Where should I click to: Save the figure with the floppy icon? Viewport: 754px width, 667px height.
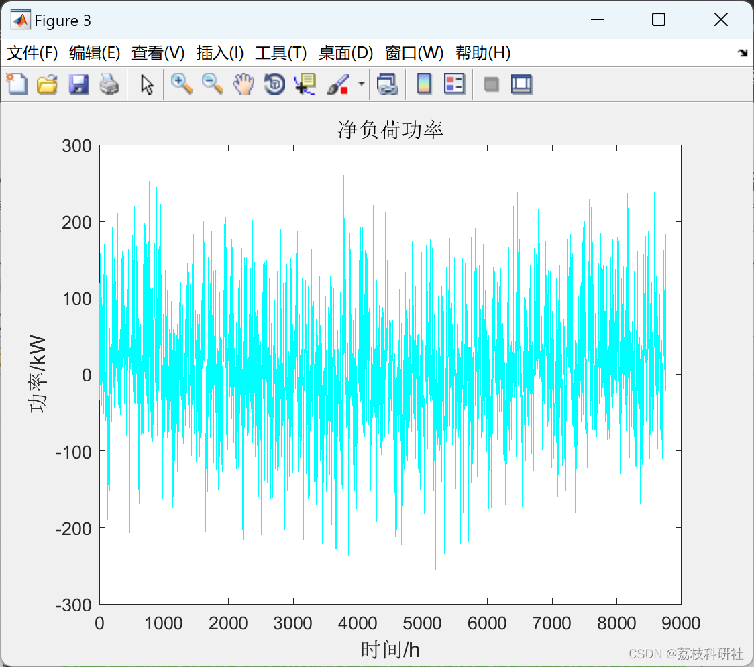click(x=78, y=84)
